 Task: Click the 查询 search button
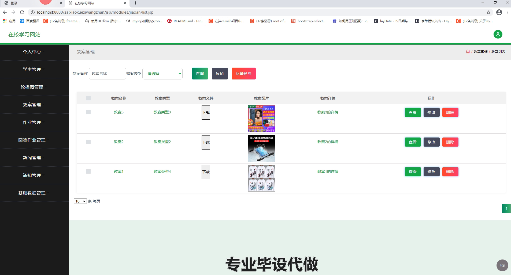pyautogui.click(x=200, y=74)
